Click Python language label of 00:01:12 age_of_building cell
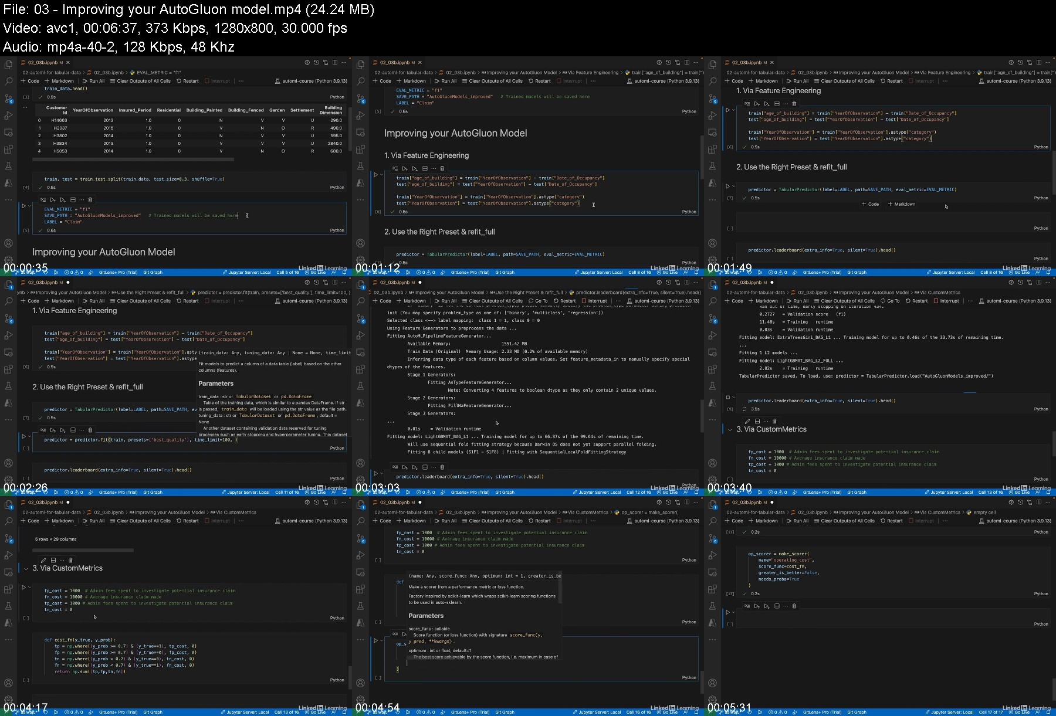 point(689,212)
